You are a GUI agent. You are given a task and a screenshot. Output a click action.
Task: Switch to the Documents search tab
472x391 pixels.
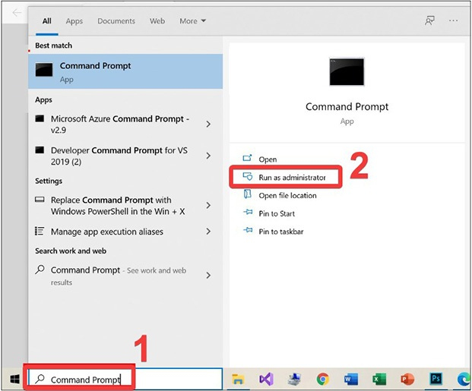coord(116,21)
